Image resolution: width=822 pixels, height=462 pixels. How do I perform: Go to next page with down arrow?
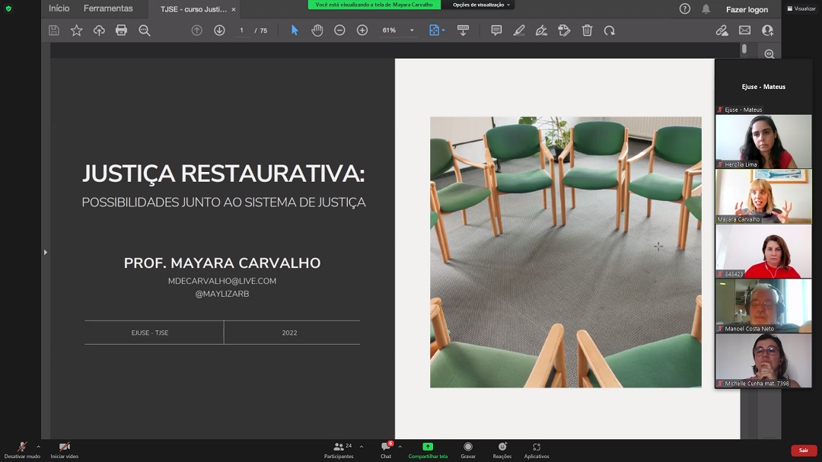point(219,30)
